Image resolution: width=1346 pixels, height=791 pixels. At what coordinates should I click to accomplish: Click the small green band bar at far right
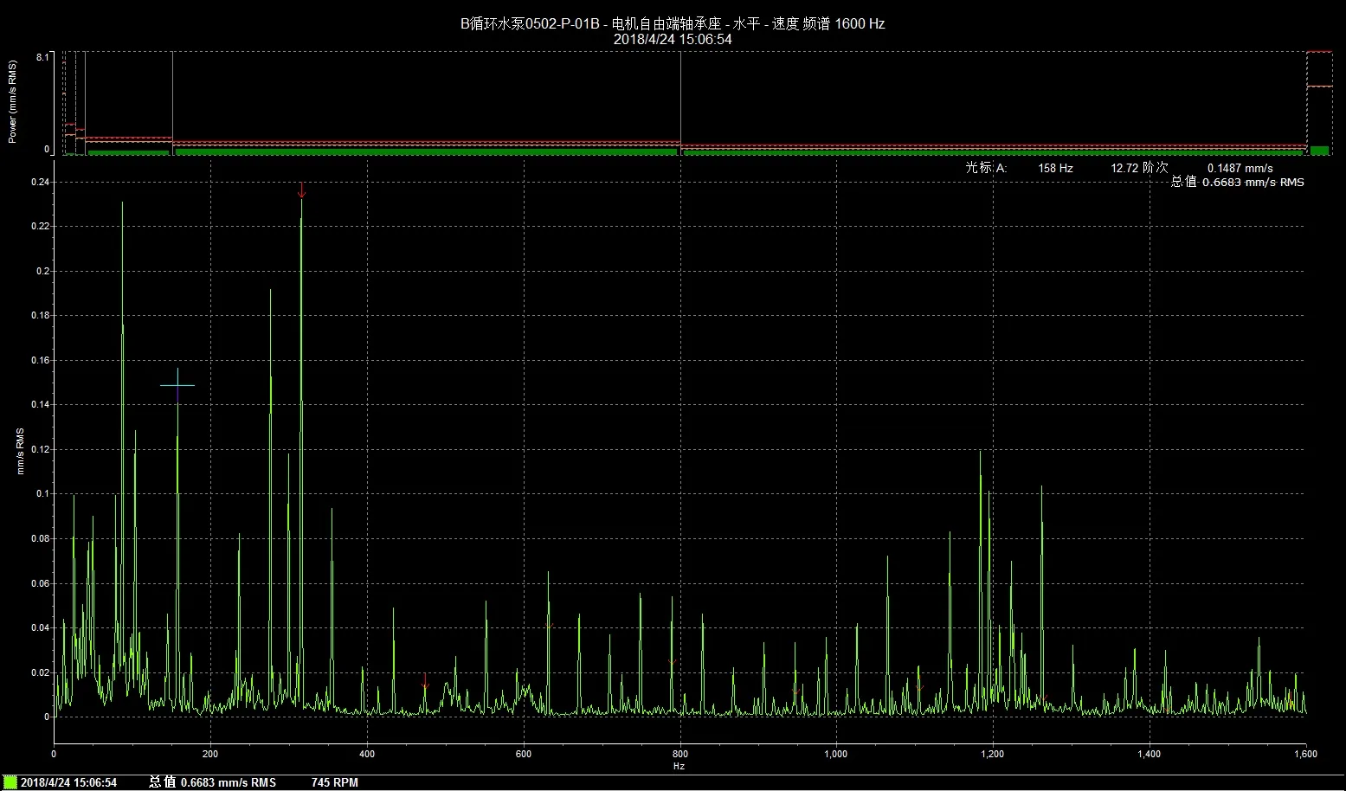1318,151
